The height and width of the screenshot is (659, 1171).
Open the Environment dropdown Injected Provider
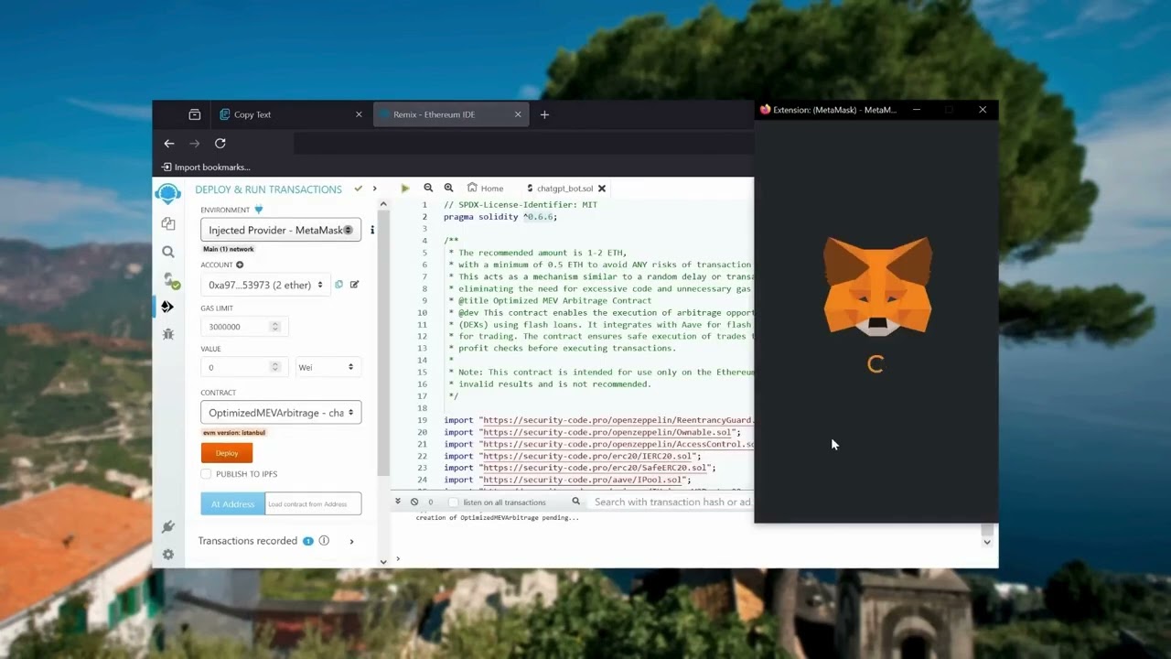click(281, 230)
